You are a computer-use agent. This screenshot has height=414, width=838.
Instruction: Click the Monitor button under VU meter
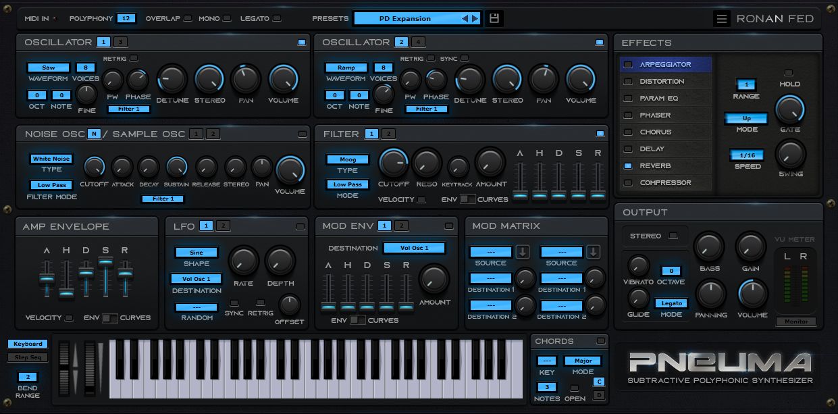pos(795,321)
